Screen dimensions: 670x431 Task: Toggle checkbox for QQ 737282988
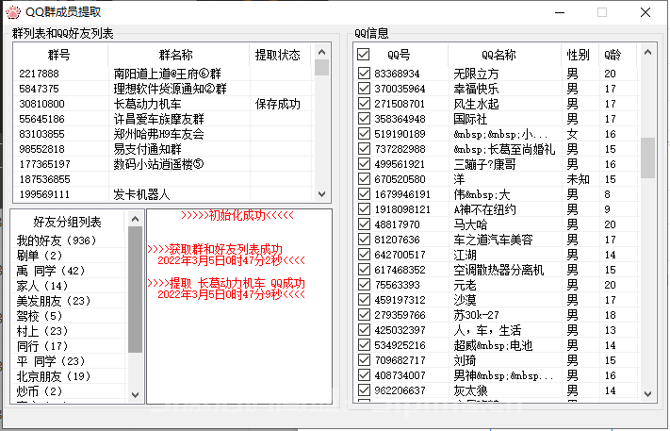[364, 148]
